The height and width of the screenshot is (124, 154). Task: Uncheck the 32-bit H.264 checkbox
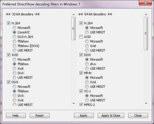[8, 23]
